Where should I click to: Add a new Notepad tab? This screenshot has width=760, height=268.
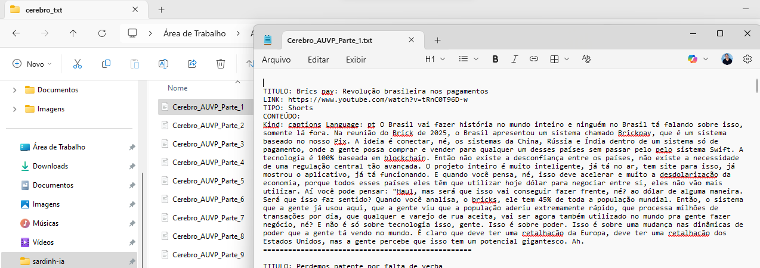click(437, 40)
